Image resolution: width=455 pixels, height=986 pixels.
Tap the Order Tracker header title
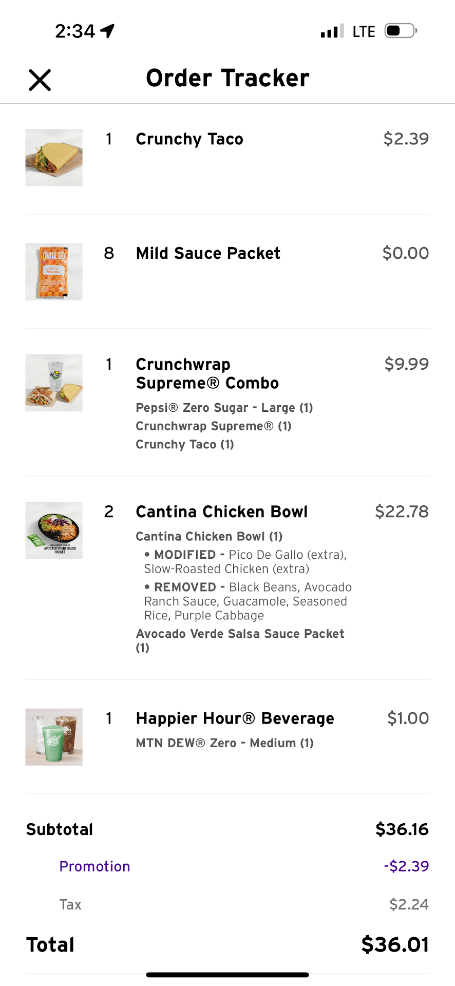tap(227, 78)
